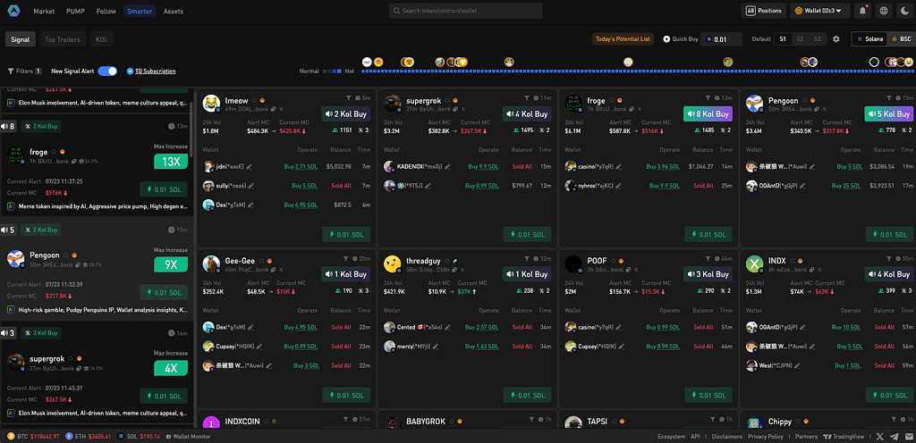Click the threadguy token avatar

[x=392, y=264]
